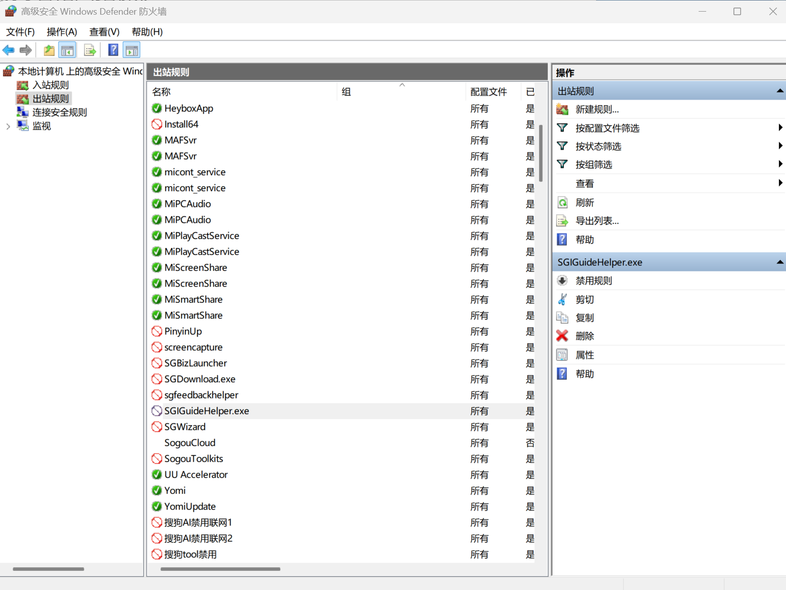This screenshot has height=590, width=786.
Task: Click the Forward arrow toolbar icon
Action: 25,50
